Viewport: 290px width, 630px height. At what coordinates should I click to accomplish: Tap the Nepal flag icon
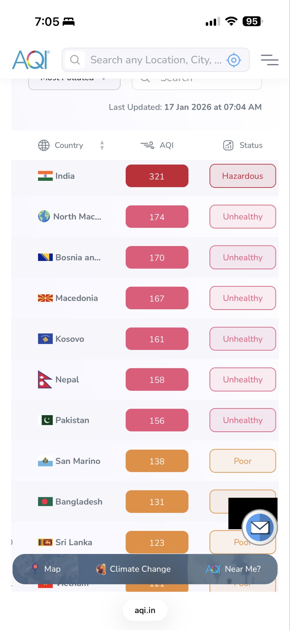point(45,380)
